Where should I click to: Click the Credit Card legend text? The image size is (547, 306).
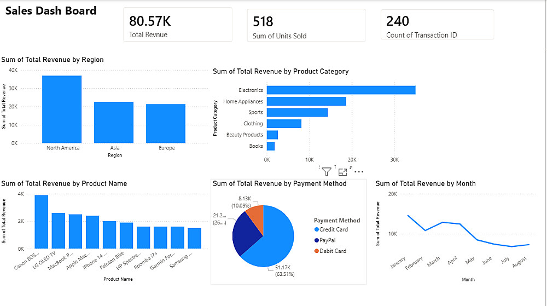[x=334, y=229]
